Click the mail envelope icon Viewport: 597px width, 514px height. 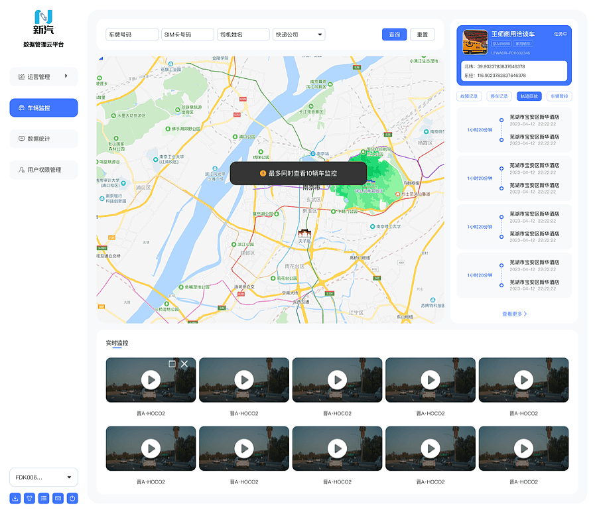point(58,498)
